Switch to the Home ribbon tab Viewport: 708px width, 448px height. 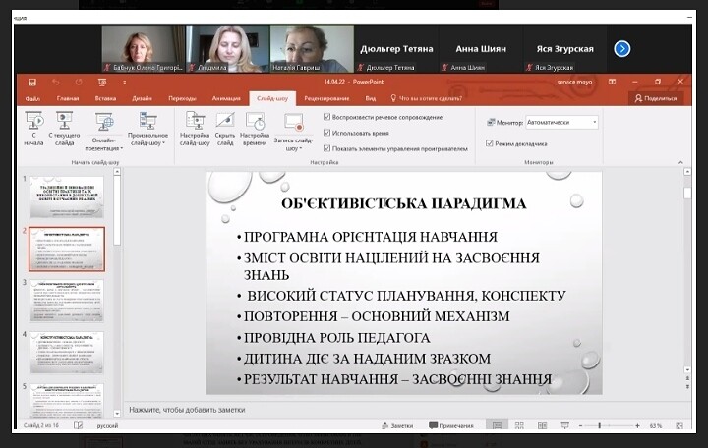68,98
